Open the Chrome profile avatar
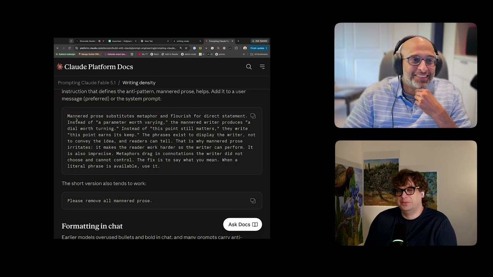This screenshot has height=277, width=493. click(245, 48)
